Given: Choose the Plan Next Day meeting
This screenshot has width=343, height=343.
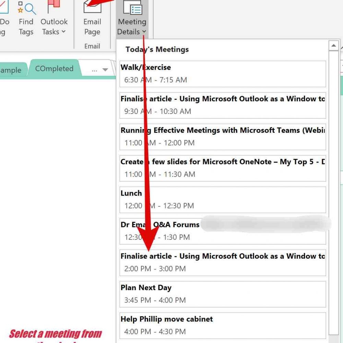Looking at the screenshot, I should click(x=223, y=294).
